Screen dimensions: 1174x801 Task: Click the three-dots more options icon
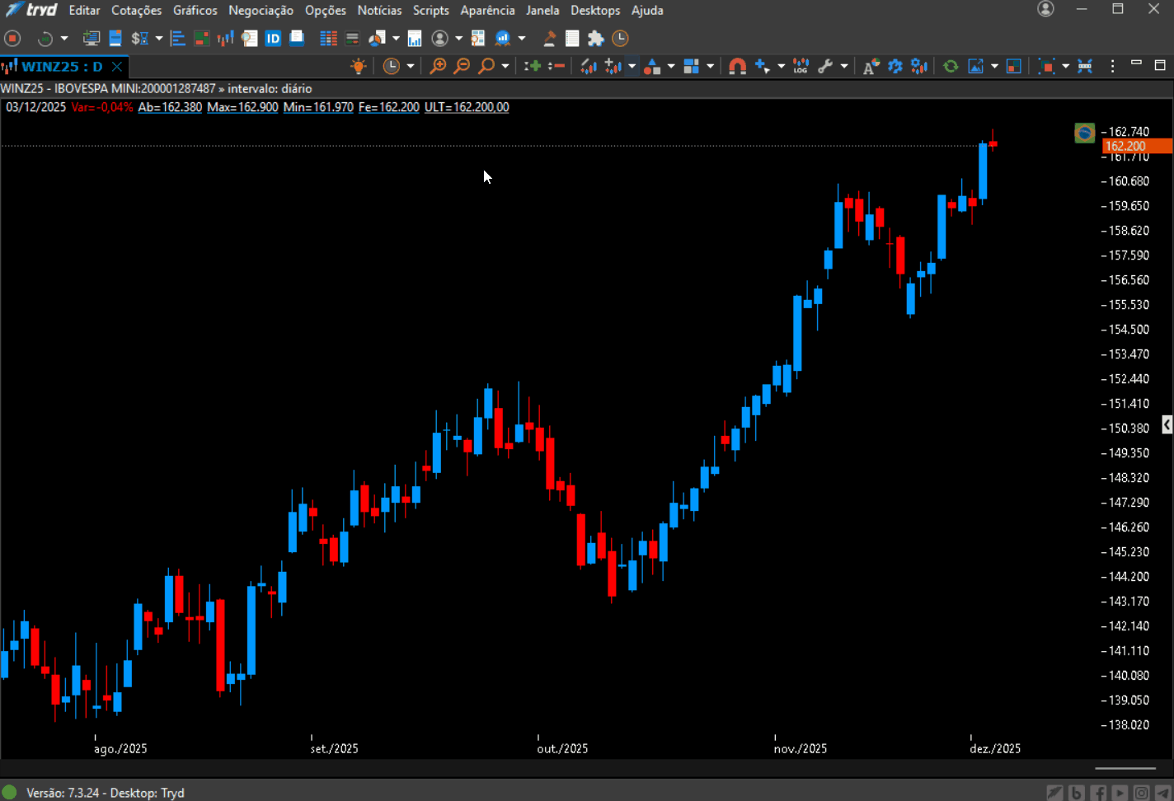coord(1112,66)
